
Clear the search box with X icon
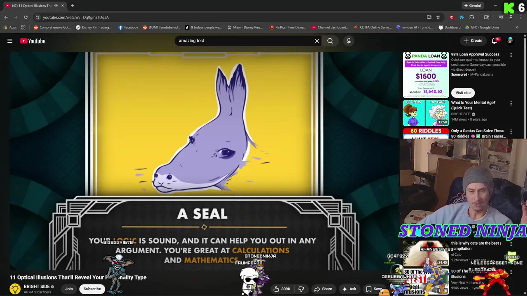317,41
